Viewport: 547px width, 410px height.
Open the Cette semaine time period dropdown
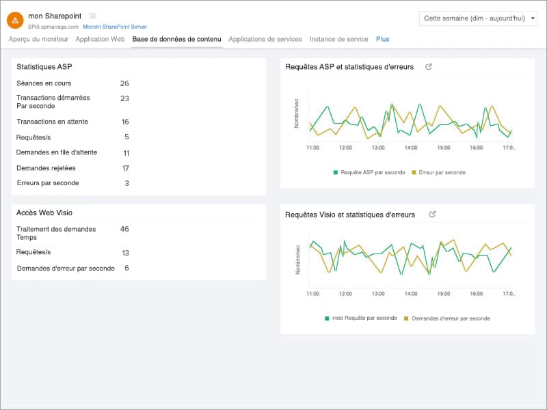tap(478, 18)
